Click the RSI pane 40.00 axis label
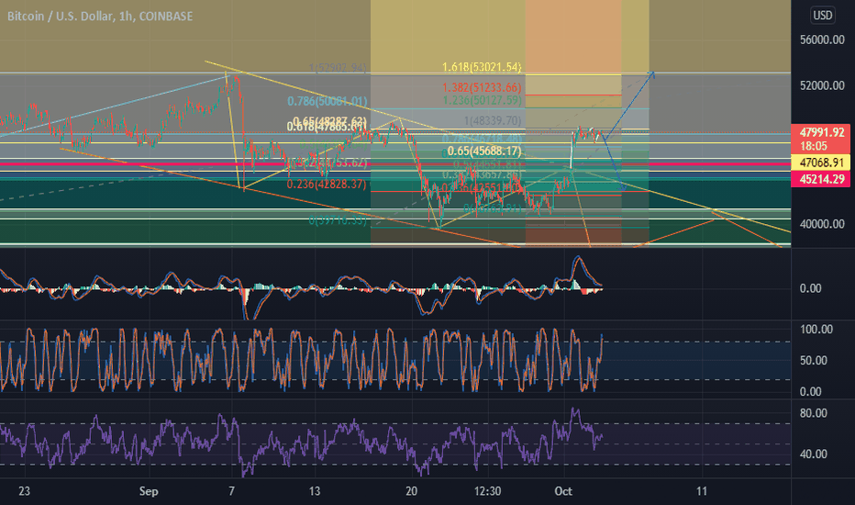855x505 pixels. [x=813, y=454]
